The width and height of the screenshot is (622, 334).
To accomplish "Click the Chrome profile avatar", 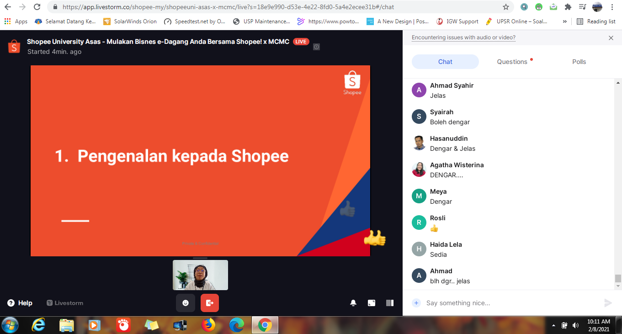I will [597, 7].
